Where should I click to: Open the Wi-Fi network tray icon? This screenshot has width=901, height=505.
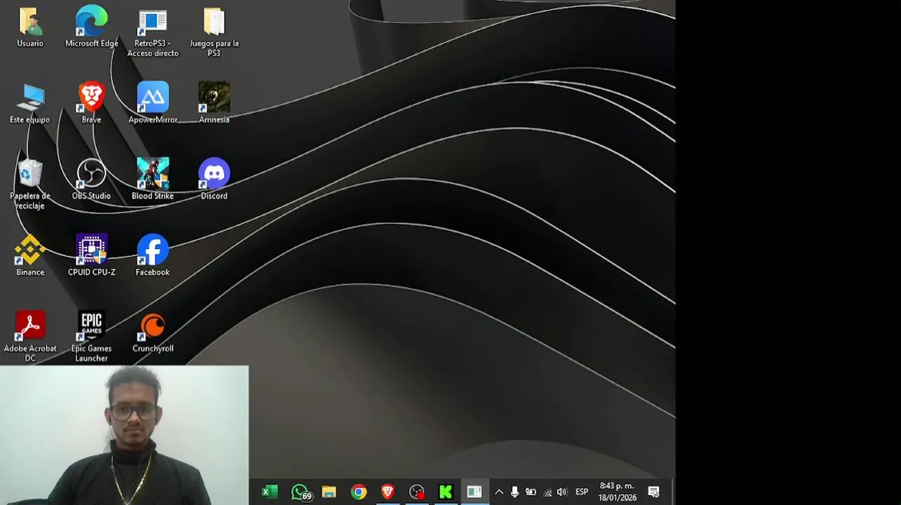point(547,492)
